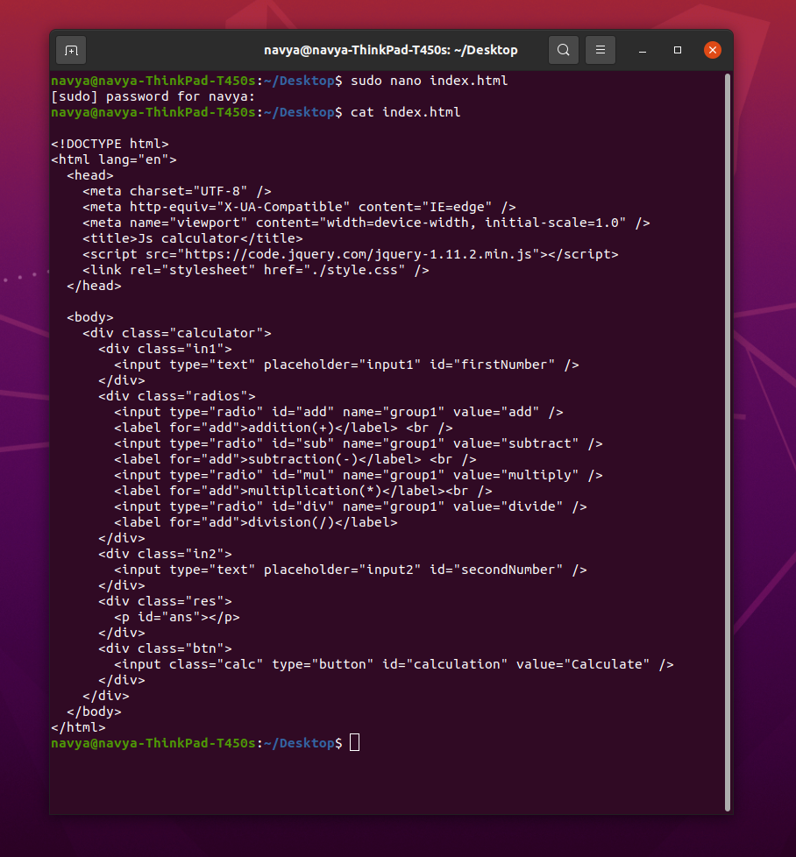Open a new terminal tab
796x857 pixels.
point(70,50)
